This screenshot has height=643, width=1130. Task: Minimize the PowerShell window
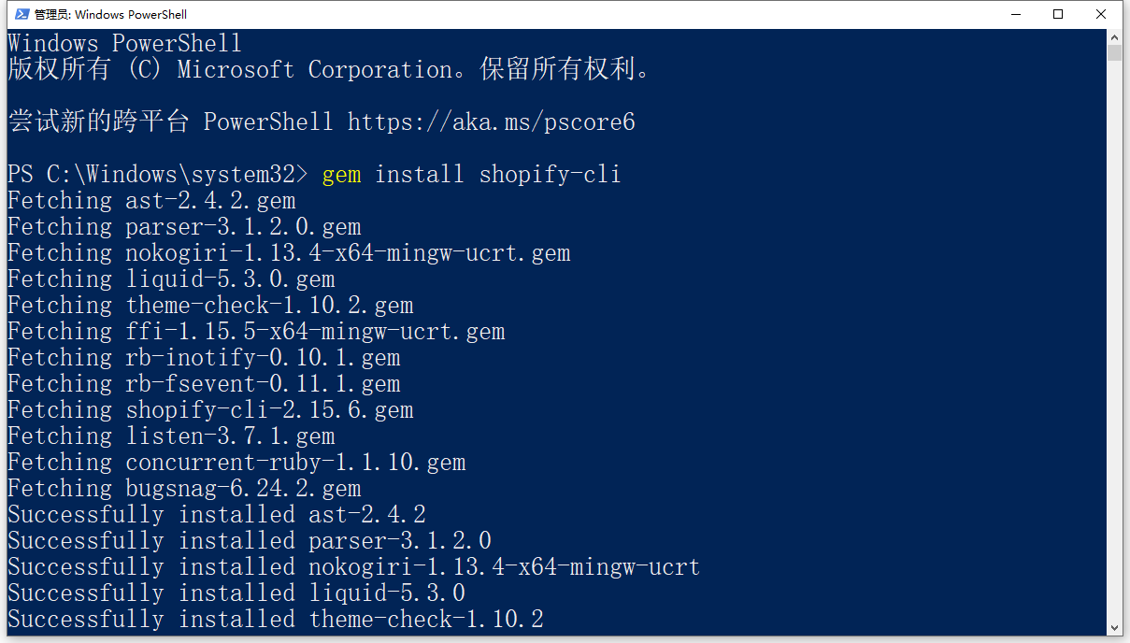(1015, 14)
